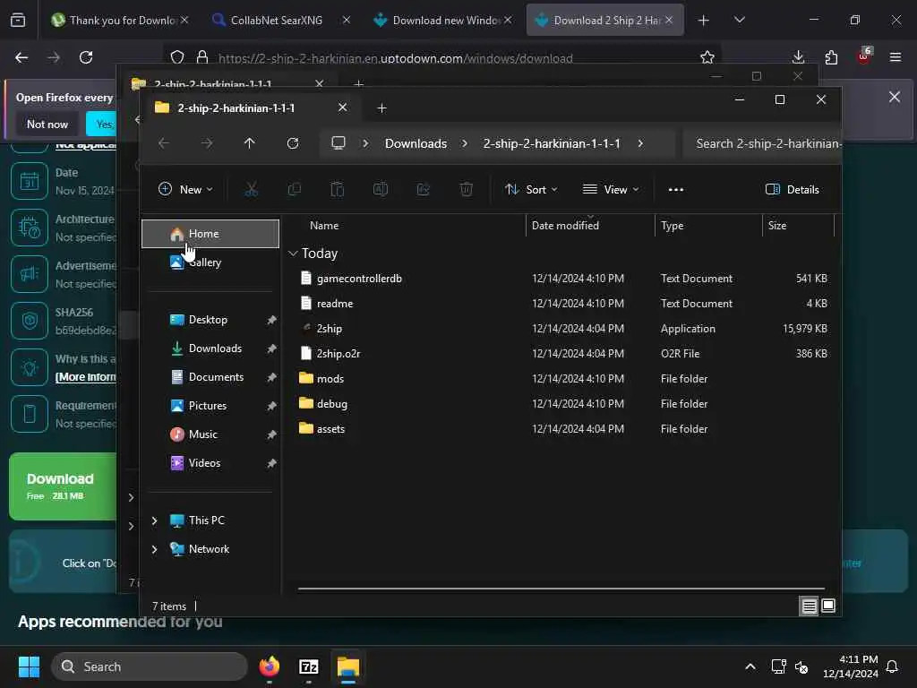
Task: Open the View dropdown menu
Action: [611, 190]
